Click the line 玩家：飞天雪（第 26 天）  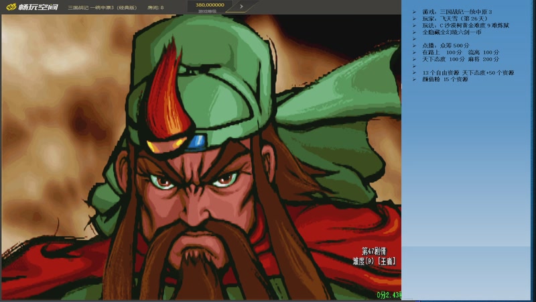pyautogui.click(x=455, y=19)
